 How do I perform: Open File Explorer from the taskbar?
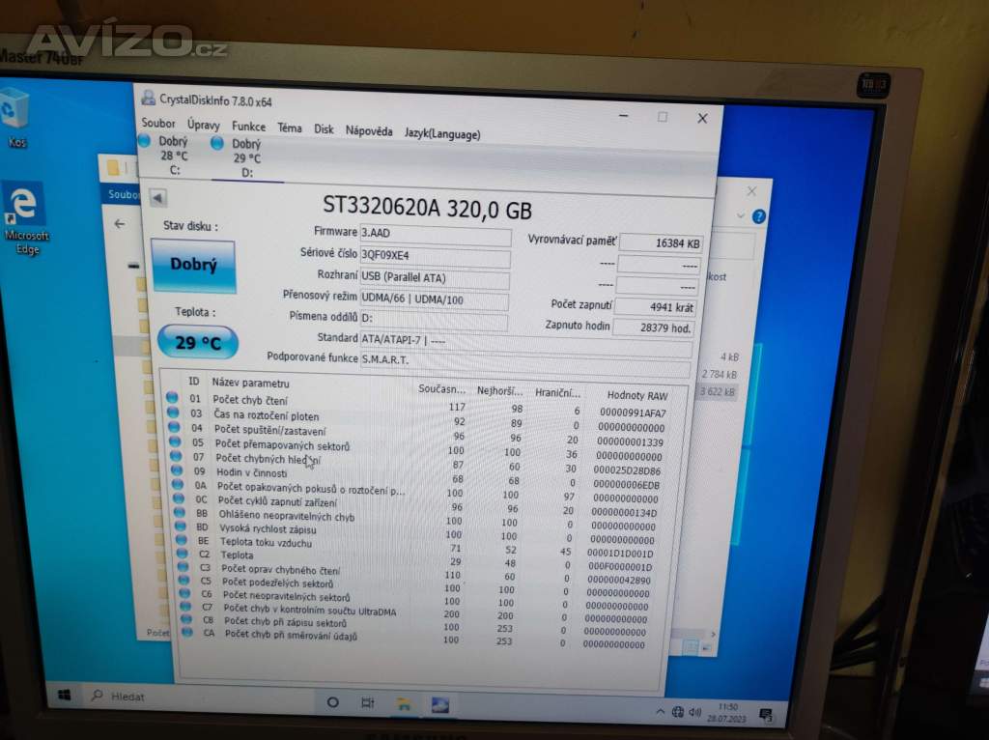pos(404,704)
